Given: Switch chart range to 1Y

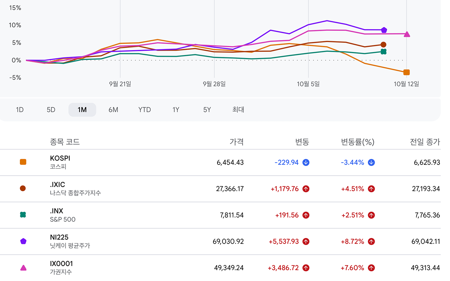Looking at the screenshot, I should tap(175, 110).
